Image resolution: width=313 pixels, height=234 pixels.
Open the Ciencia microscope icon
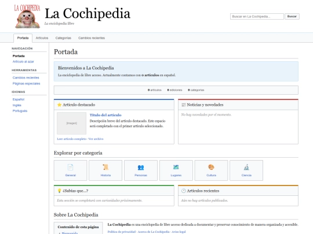pos(246,167)
